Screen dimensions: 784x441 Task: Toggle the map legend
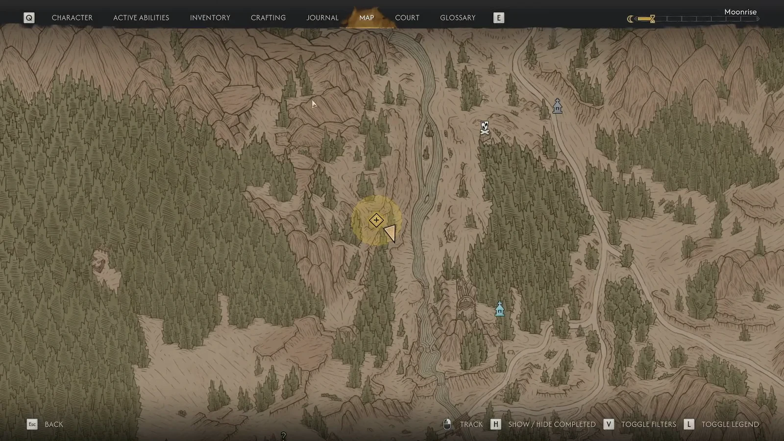730,424
